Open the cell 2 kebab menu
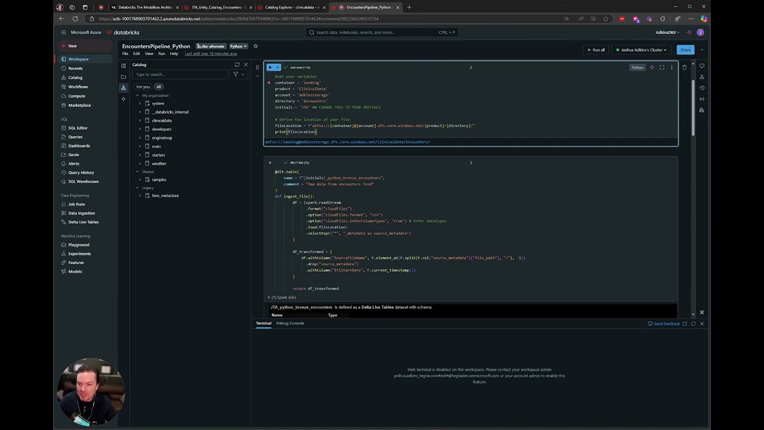 click(671, 67)
